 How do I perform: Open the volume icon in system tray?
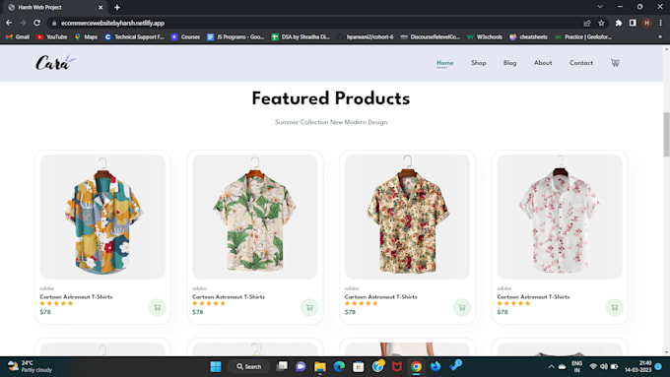click(604, 366)
